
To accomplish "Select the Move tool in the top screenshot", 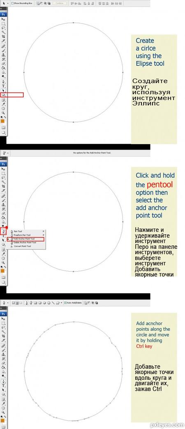I will 4,19.
